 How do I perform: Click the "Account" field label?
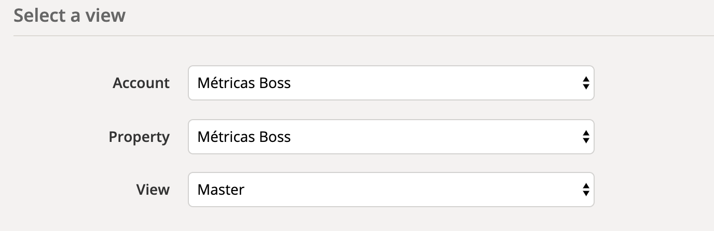(141, 83)
